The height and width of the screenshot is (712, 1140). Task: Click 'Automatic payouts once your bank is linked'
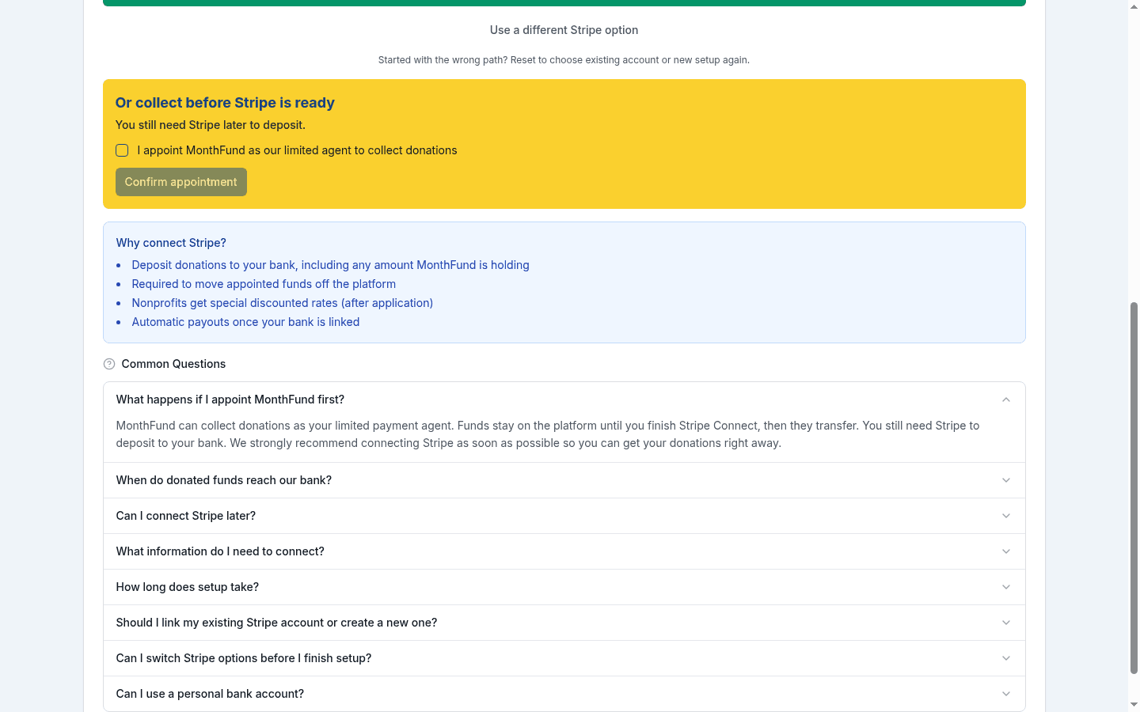pyautogui.click(x=245, y=322)
